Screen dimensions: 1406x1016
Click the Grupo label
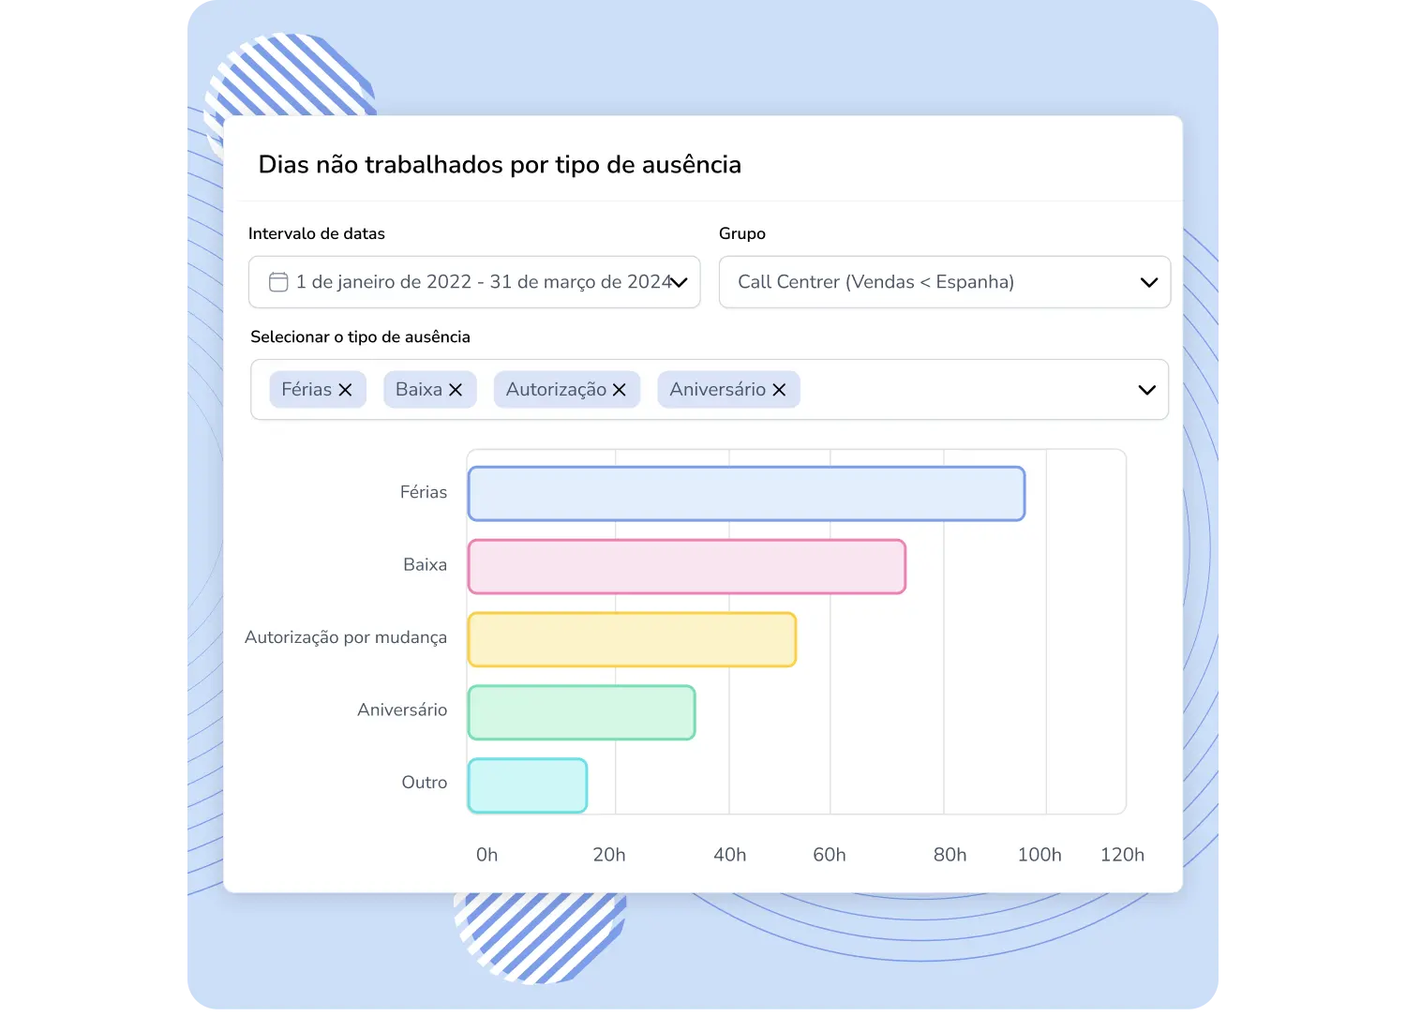coord(742,234)
